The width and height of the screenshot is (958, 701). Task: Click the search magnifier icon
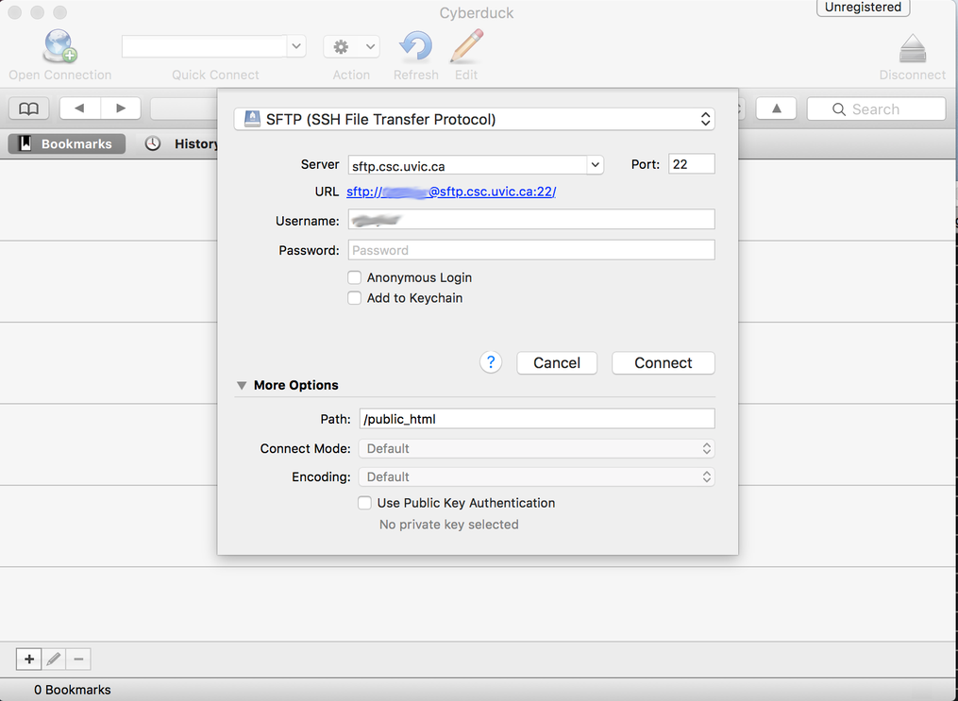[839, 109]
